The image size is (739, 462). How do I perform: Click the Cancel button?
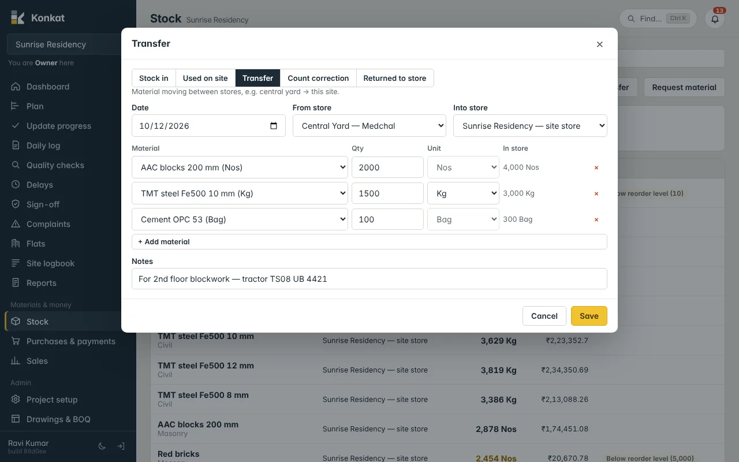(x=544, y=316)
